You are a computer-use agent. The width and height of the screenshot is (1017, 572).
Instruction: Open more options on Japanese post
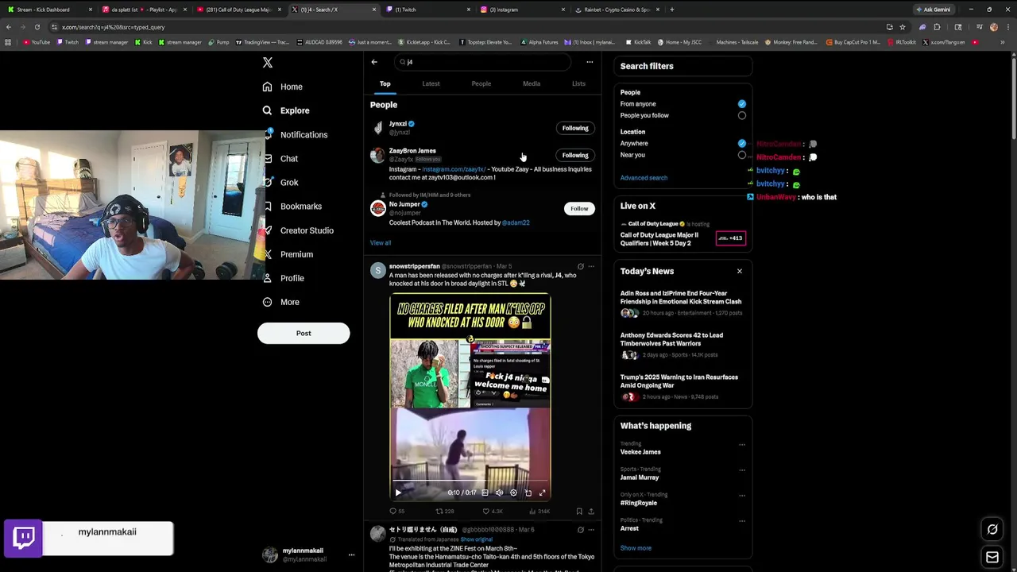pyautogui.click(x=590, y=530)
